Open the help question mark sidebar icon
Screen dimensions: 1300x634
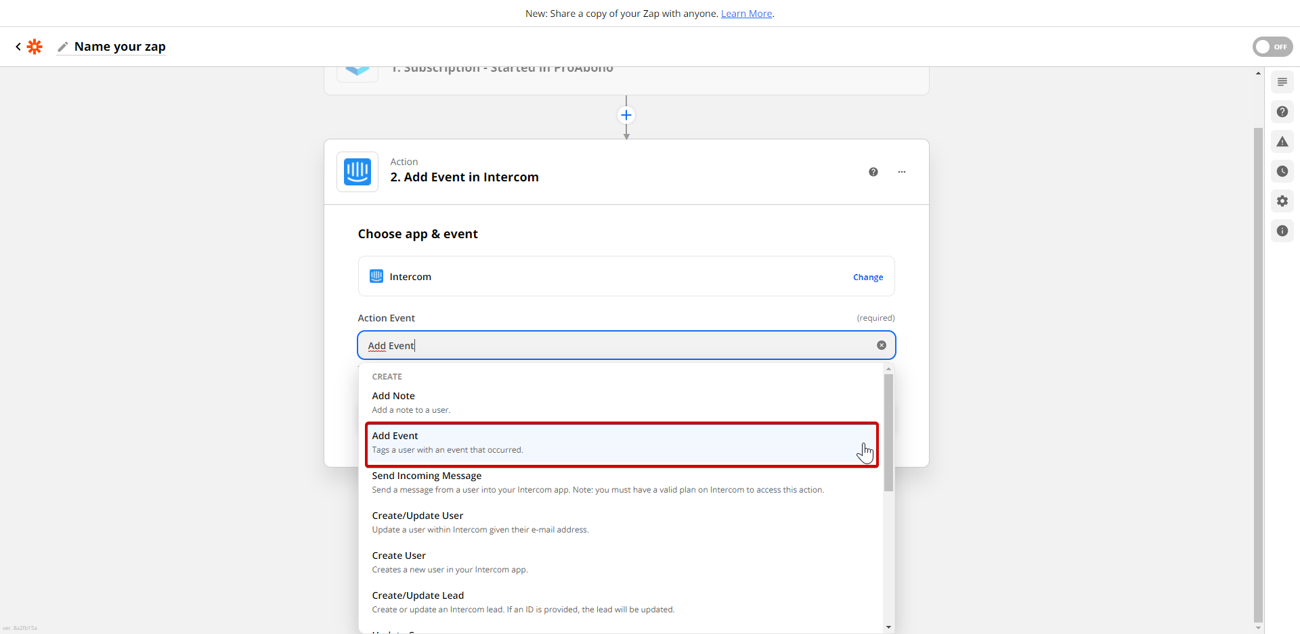tap(1282, 112)
